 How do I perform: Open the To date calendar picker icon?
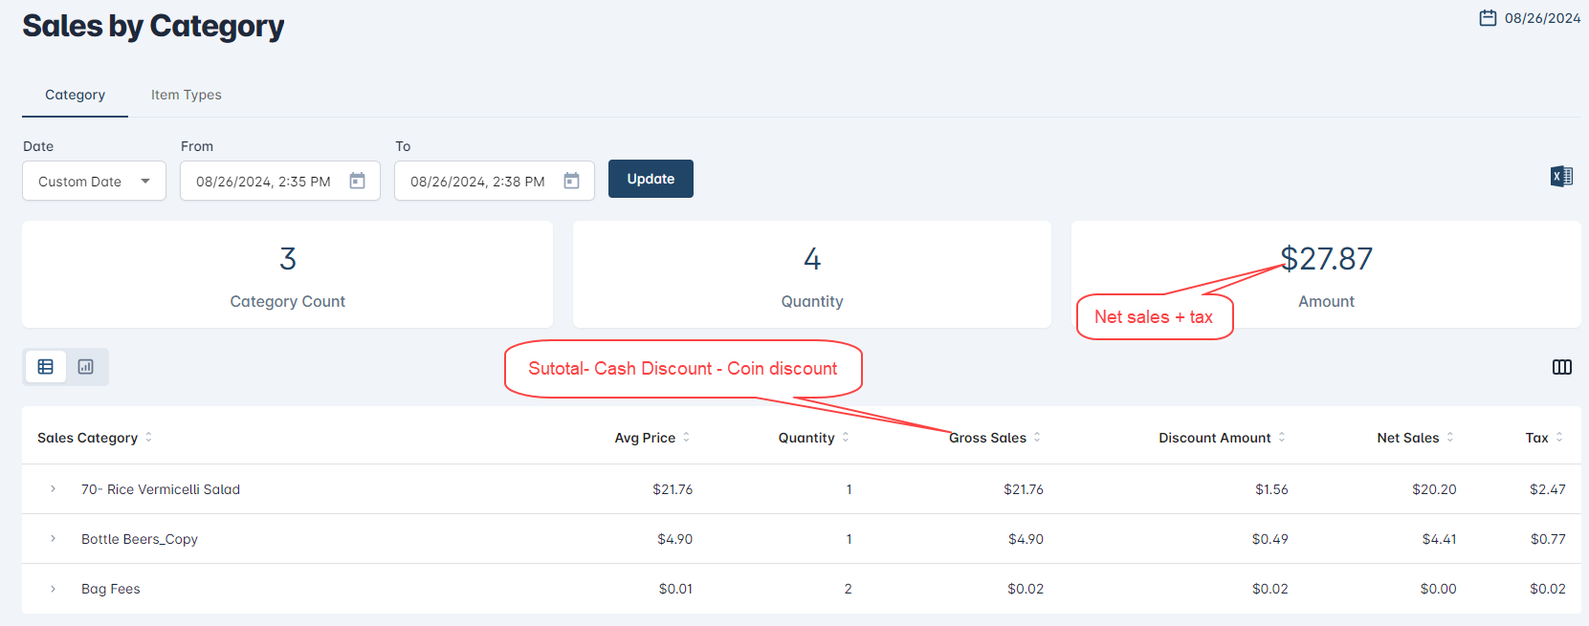(x=571, y=181)
